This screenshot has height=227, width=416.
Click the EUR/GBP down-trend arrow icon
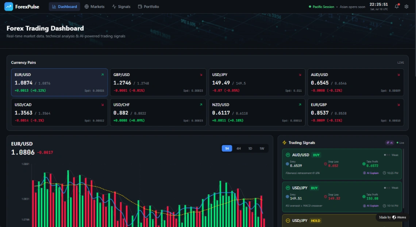click(x=398, y=105)
